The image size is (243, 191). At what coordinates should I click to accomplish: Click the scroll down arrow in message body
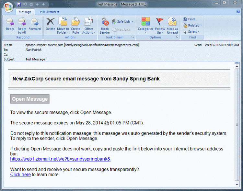click(x=237, y=185)
